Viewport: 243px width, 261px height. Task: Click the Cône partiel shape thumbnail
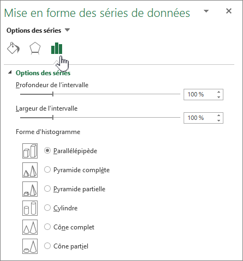tap(30, 246)
